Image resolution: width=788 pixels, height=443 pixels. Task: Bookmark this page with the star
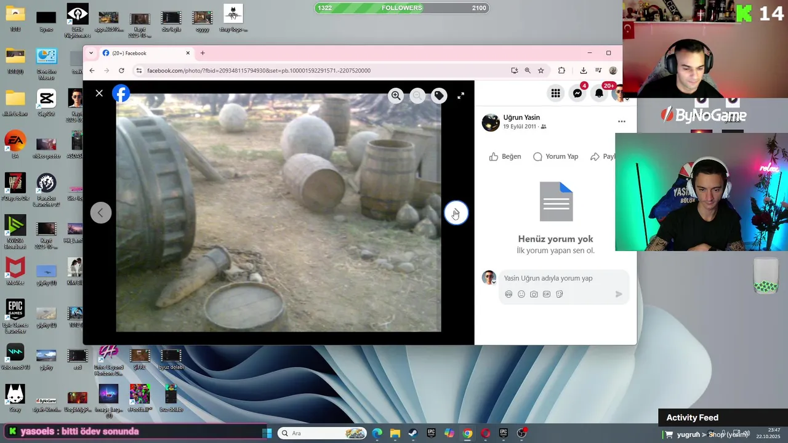point(541,71)
